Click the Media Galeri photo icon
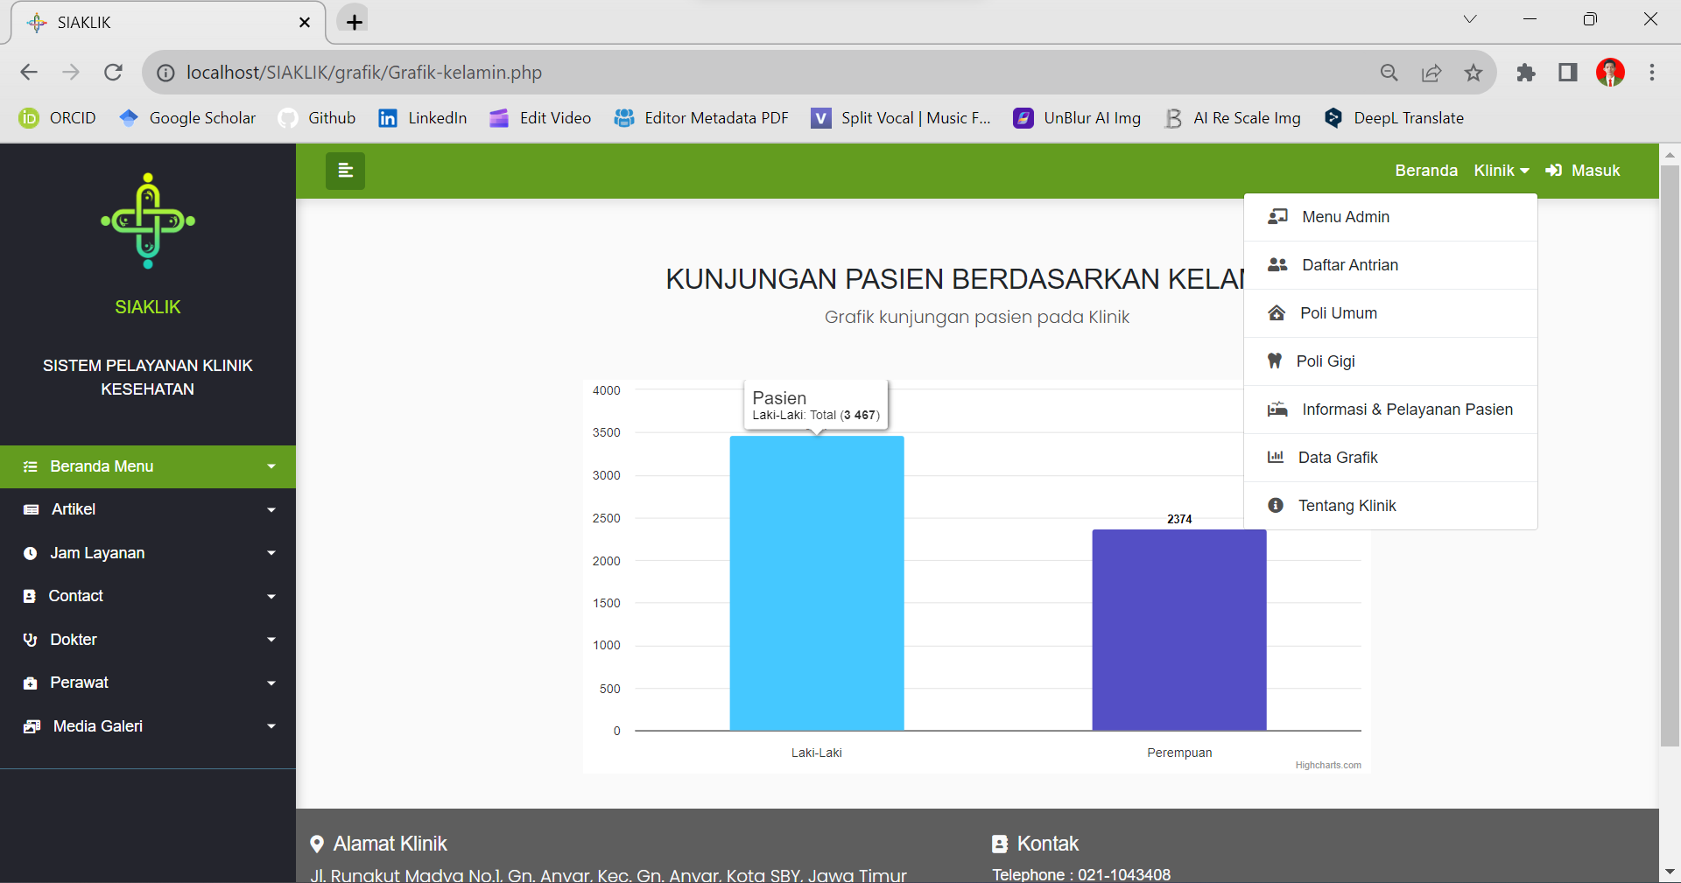Viewport: 1681px width, 883px height. click(32, 726)
